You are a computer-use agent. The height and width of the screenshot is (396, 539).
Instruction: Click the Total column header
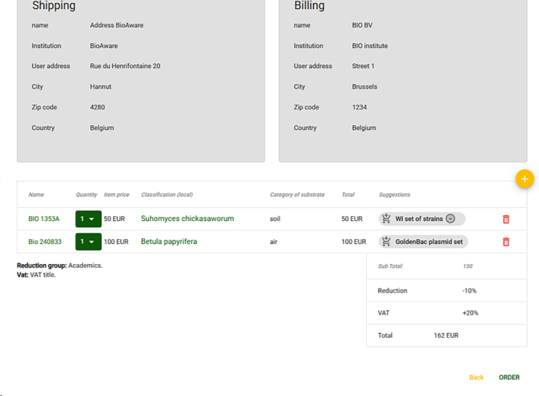click(348, 195)
